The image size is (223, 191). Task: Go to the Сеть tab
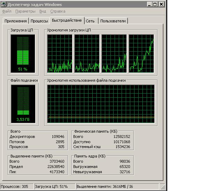point(90,21)
